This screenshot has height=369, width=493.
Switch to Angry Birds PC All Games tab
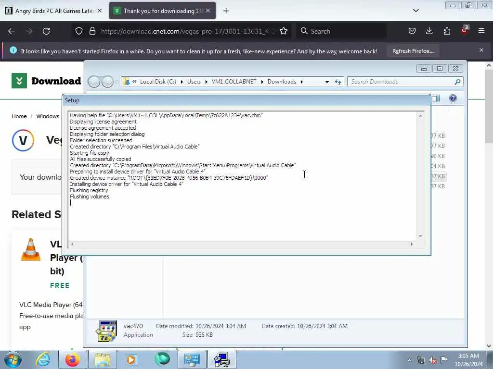[x=54, y=11]
